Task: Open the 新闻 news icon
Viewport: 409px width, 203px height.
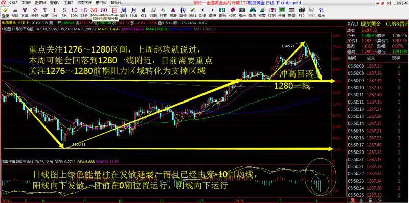Action: pos(291,12)
